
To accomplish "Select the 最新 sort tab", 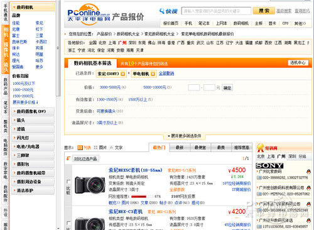I will [180, 148].
